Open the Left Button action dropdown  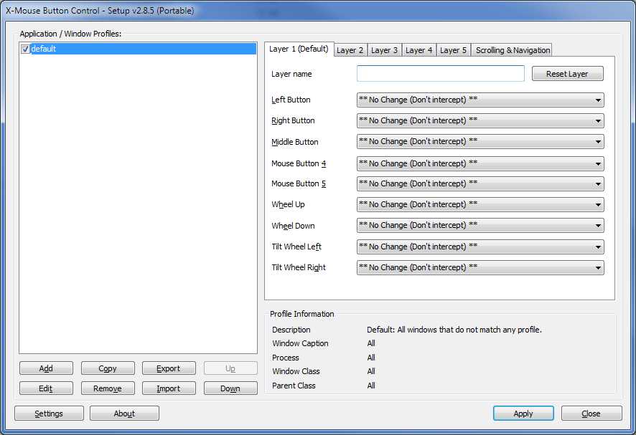coord(480,100)
